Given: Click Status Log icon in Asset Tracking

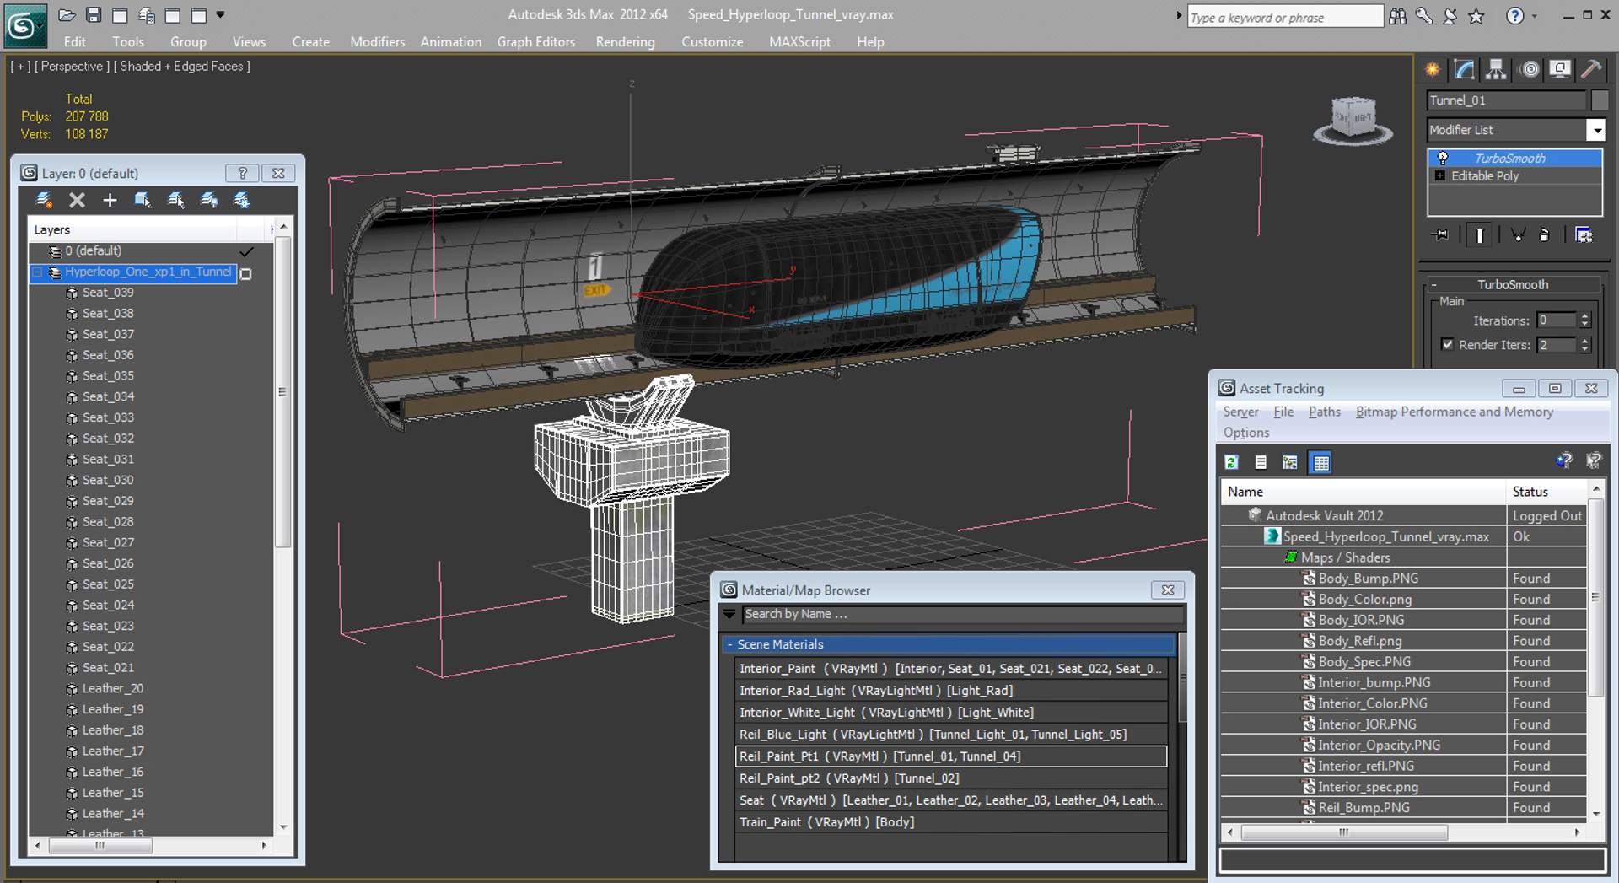Looking at the screenshot, I should [1261, 462].
